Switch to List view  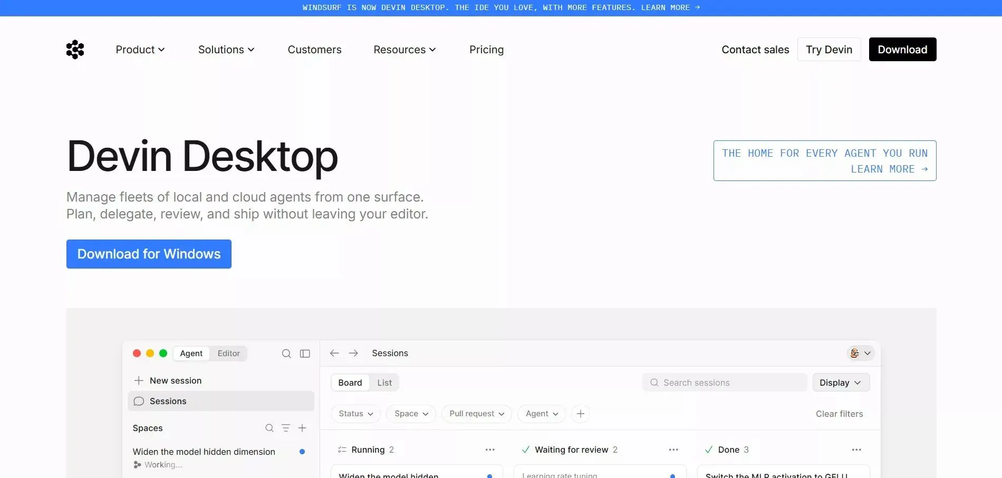pos(384,383)
